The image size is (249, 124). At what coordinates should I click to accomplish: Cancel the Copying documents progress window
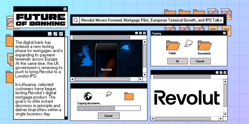(x=109, y=116)
